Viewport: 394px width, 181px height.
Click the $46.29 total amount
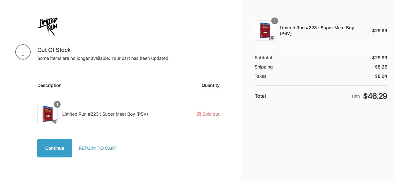tap(375, 96)
